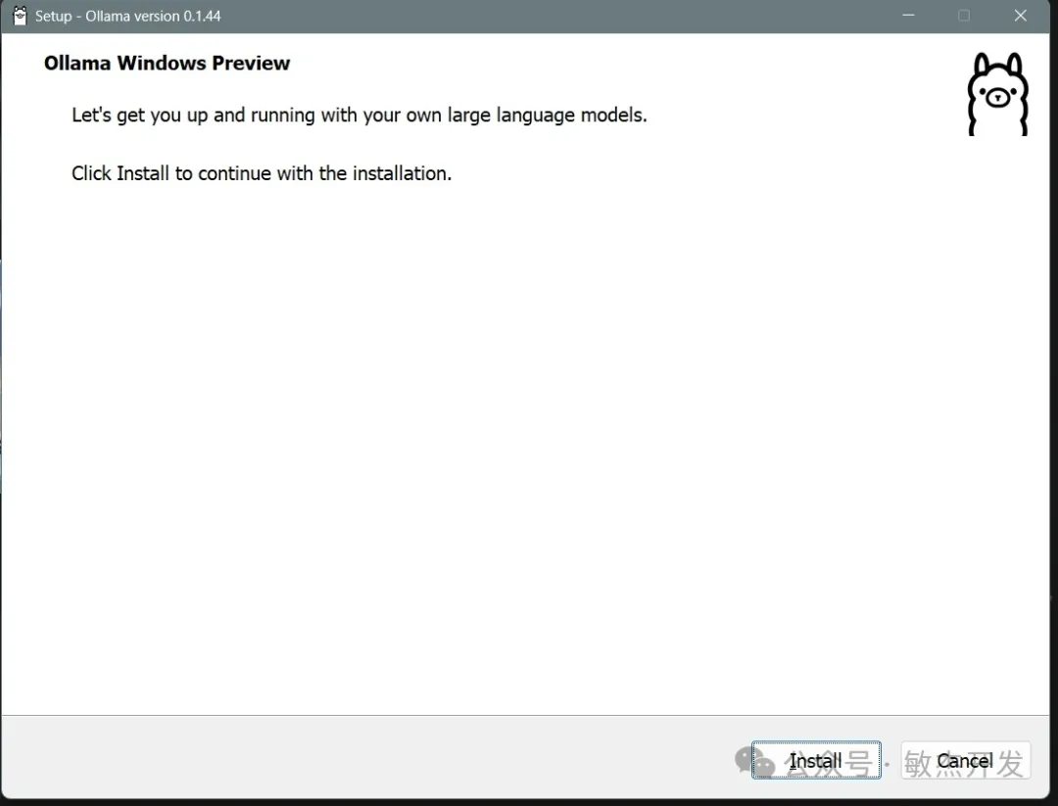Click the Install button
The width and height of the screenshot is (1058, 806).
pos(816,760)
